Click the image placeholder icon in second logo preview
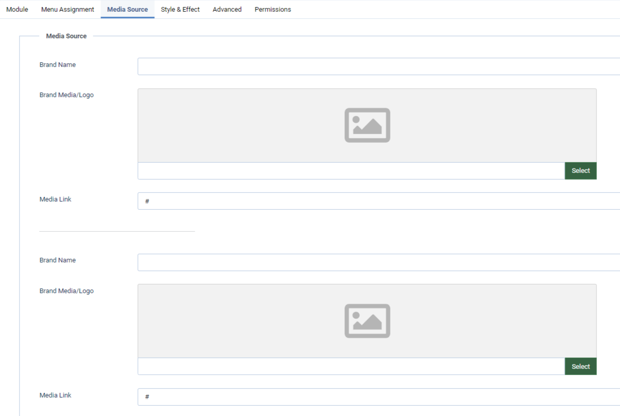The width and height of the screenshot is (620, 416). pos(367,321)
